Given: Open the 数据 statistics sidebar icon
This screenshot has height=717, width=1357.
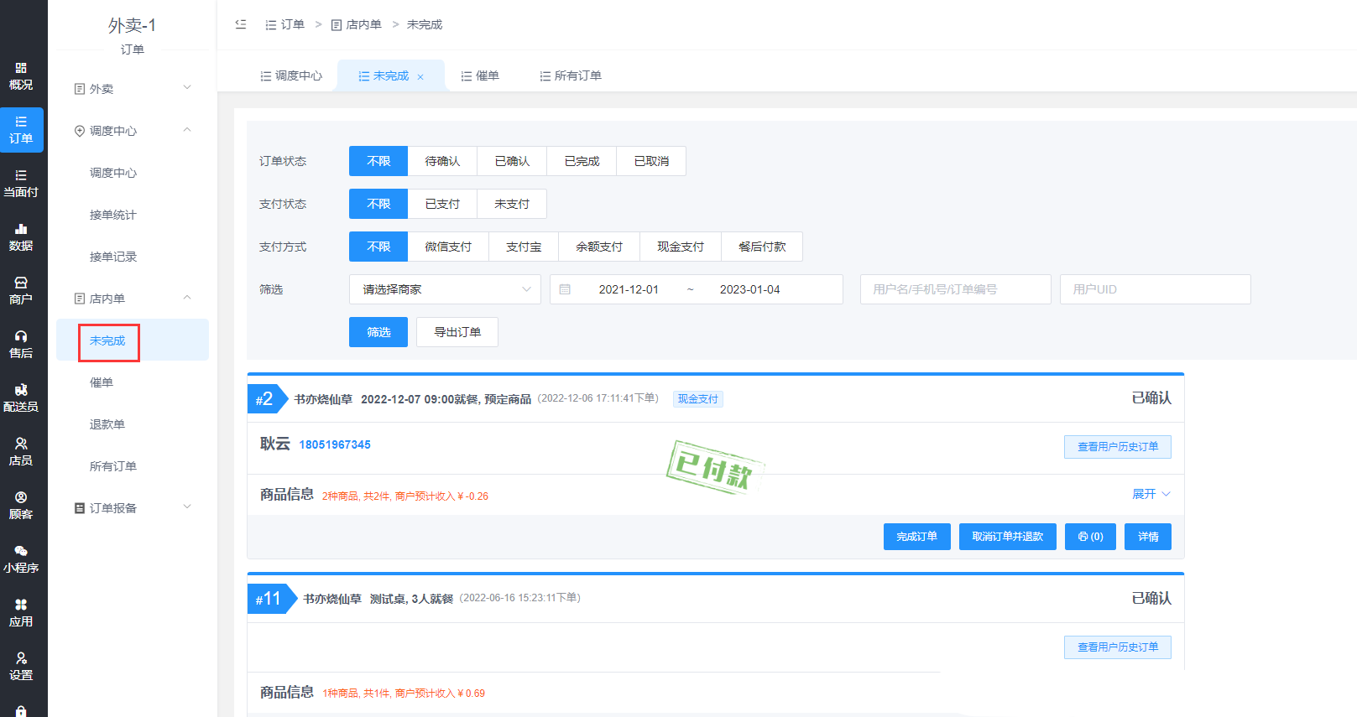Looking at the screenshot, I should (x=21, y=237).
